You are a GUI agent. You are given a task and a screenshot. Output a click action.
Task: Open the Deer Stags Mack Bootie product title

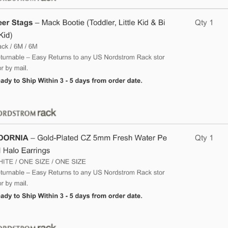coord(82,29)
